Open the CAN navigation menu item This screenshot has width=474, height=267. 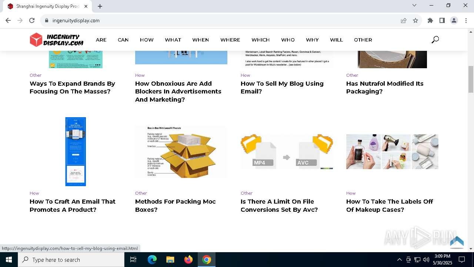tap(123, 40)
